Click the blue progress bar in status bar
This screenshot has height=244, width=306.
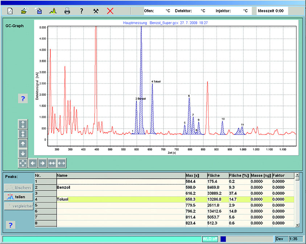[223, 239]
